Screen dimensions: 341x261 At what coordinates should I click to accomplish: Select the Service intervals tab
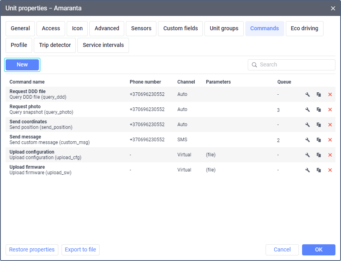(x=103, y=45)
